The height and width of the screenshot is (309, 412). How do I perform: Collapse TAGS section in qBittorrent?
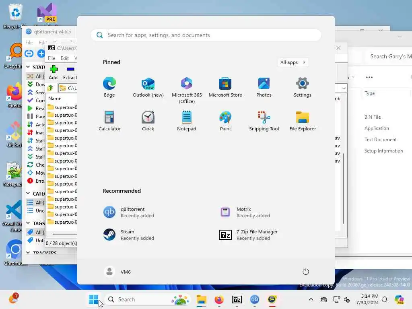tap(28, 223)
